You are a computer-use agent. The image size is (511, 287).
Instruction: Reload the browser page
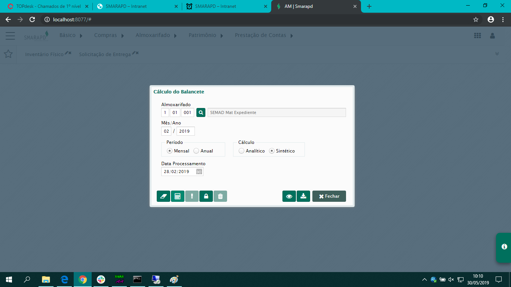pyautogui.click(x=32, y=19)
